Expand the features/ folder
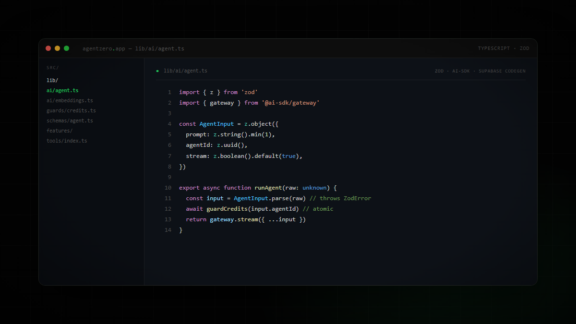The height and width of the screenshot is (324, 576). pos(60,131)
